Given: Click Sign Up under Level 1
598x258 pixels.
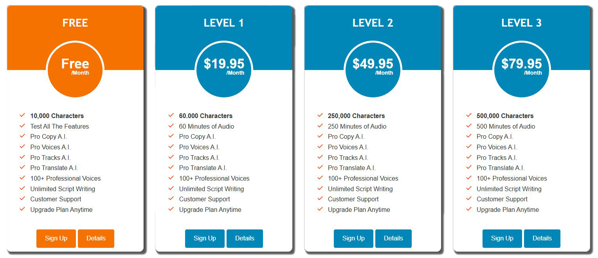Looking at the screenshot, I should (205, 238).
